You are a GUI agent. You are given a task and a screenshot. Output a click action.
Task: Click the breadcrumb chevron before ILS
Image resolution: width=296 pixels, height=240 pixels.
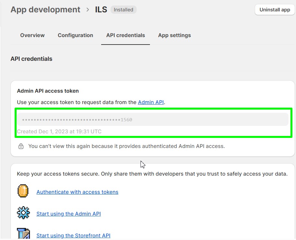[88, 10]
